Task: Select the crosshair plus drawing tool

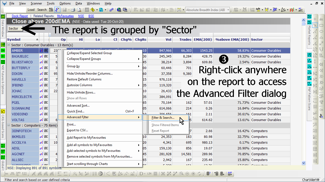Action: point(315,19)
